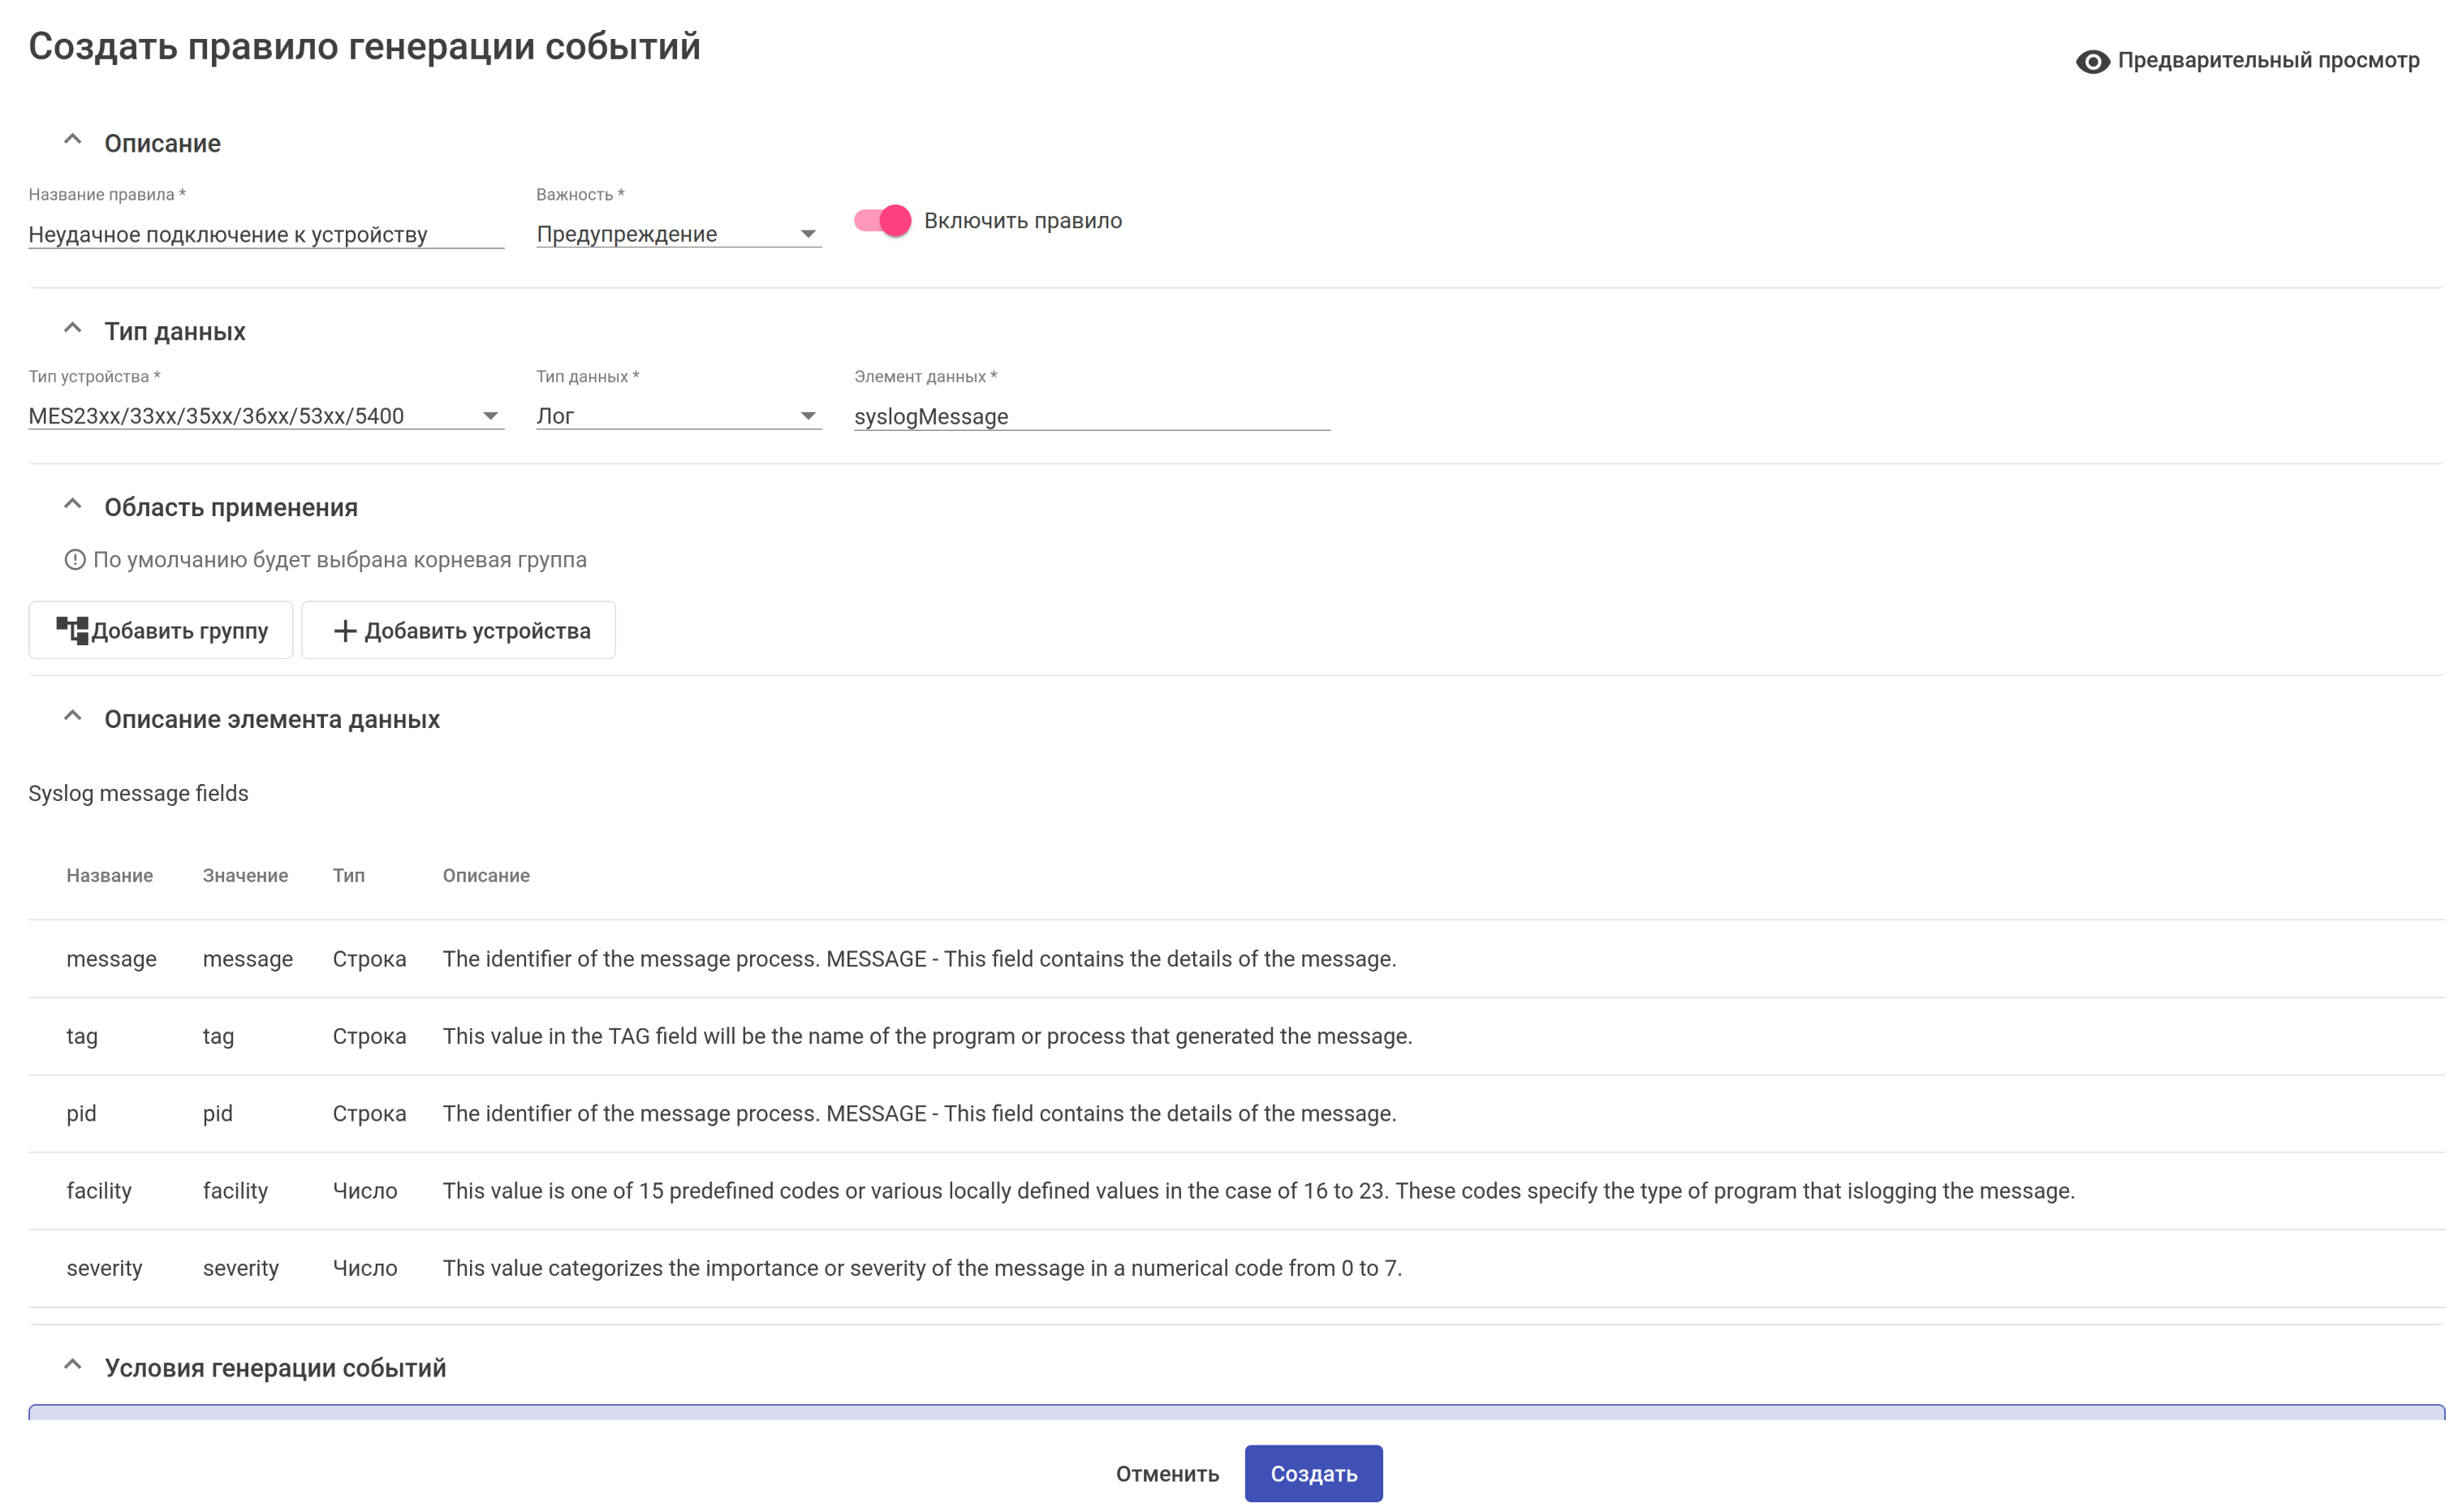The image size is (2458, 1512).
Task: Collapse Описание элемента данных chevron
Action: (72, 717)
